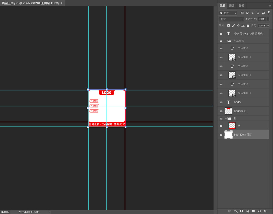Filter layers by type (T) layer icon
The height and width of the screenshot is (214, 273).
click(253, 13)
